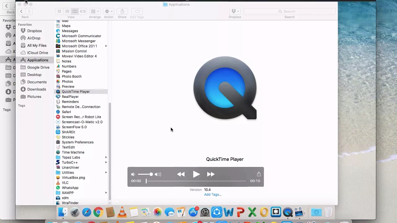Open Google Drive folder in sidebar

[x=38, y=67]
